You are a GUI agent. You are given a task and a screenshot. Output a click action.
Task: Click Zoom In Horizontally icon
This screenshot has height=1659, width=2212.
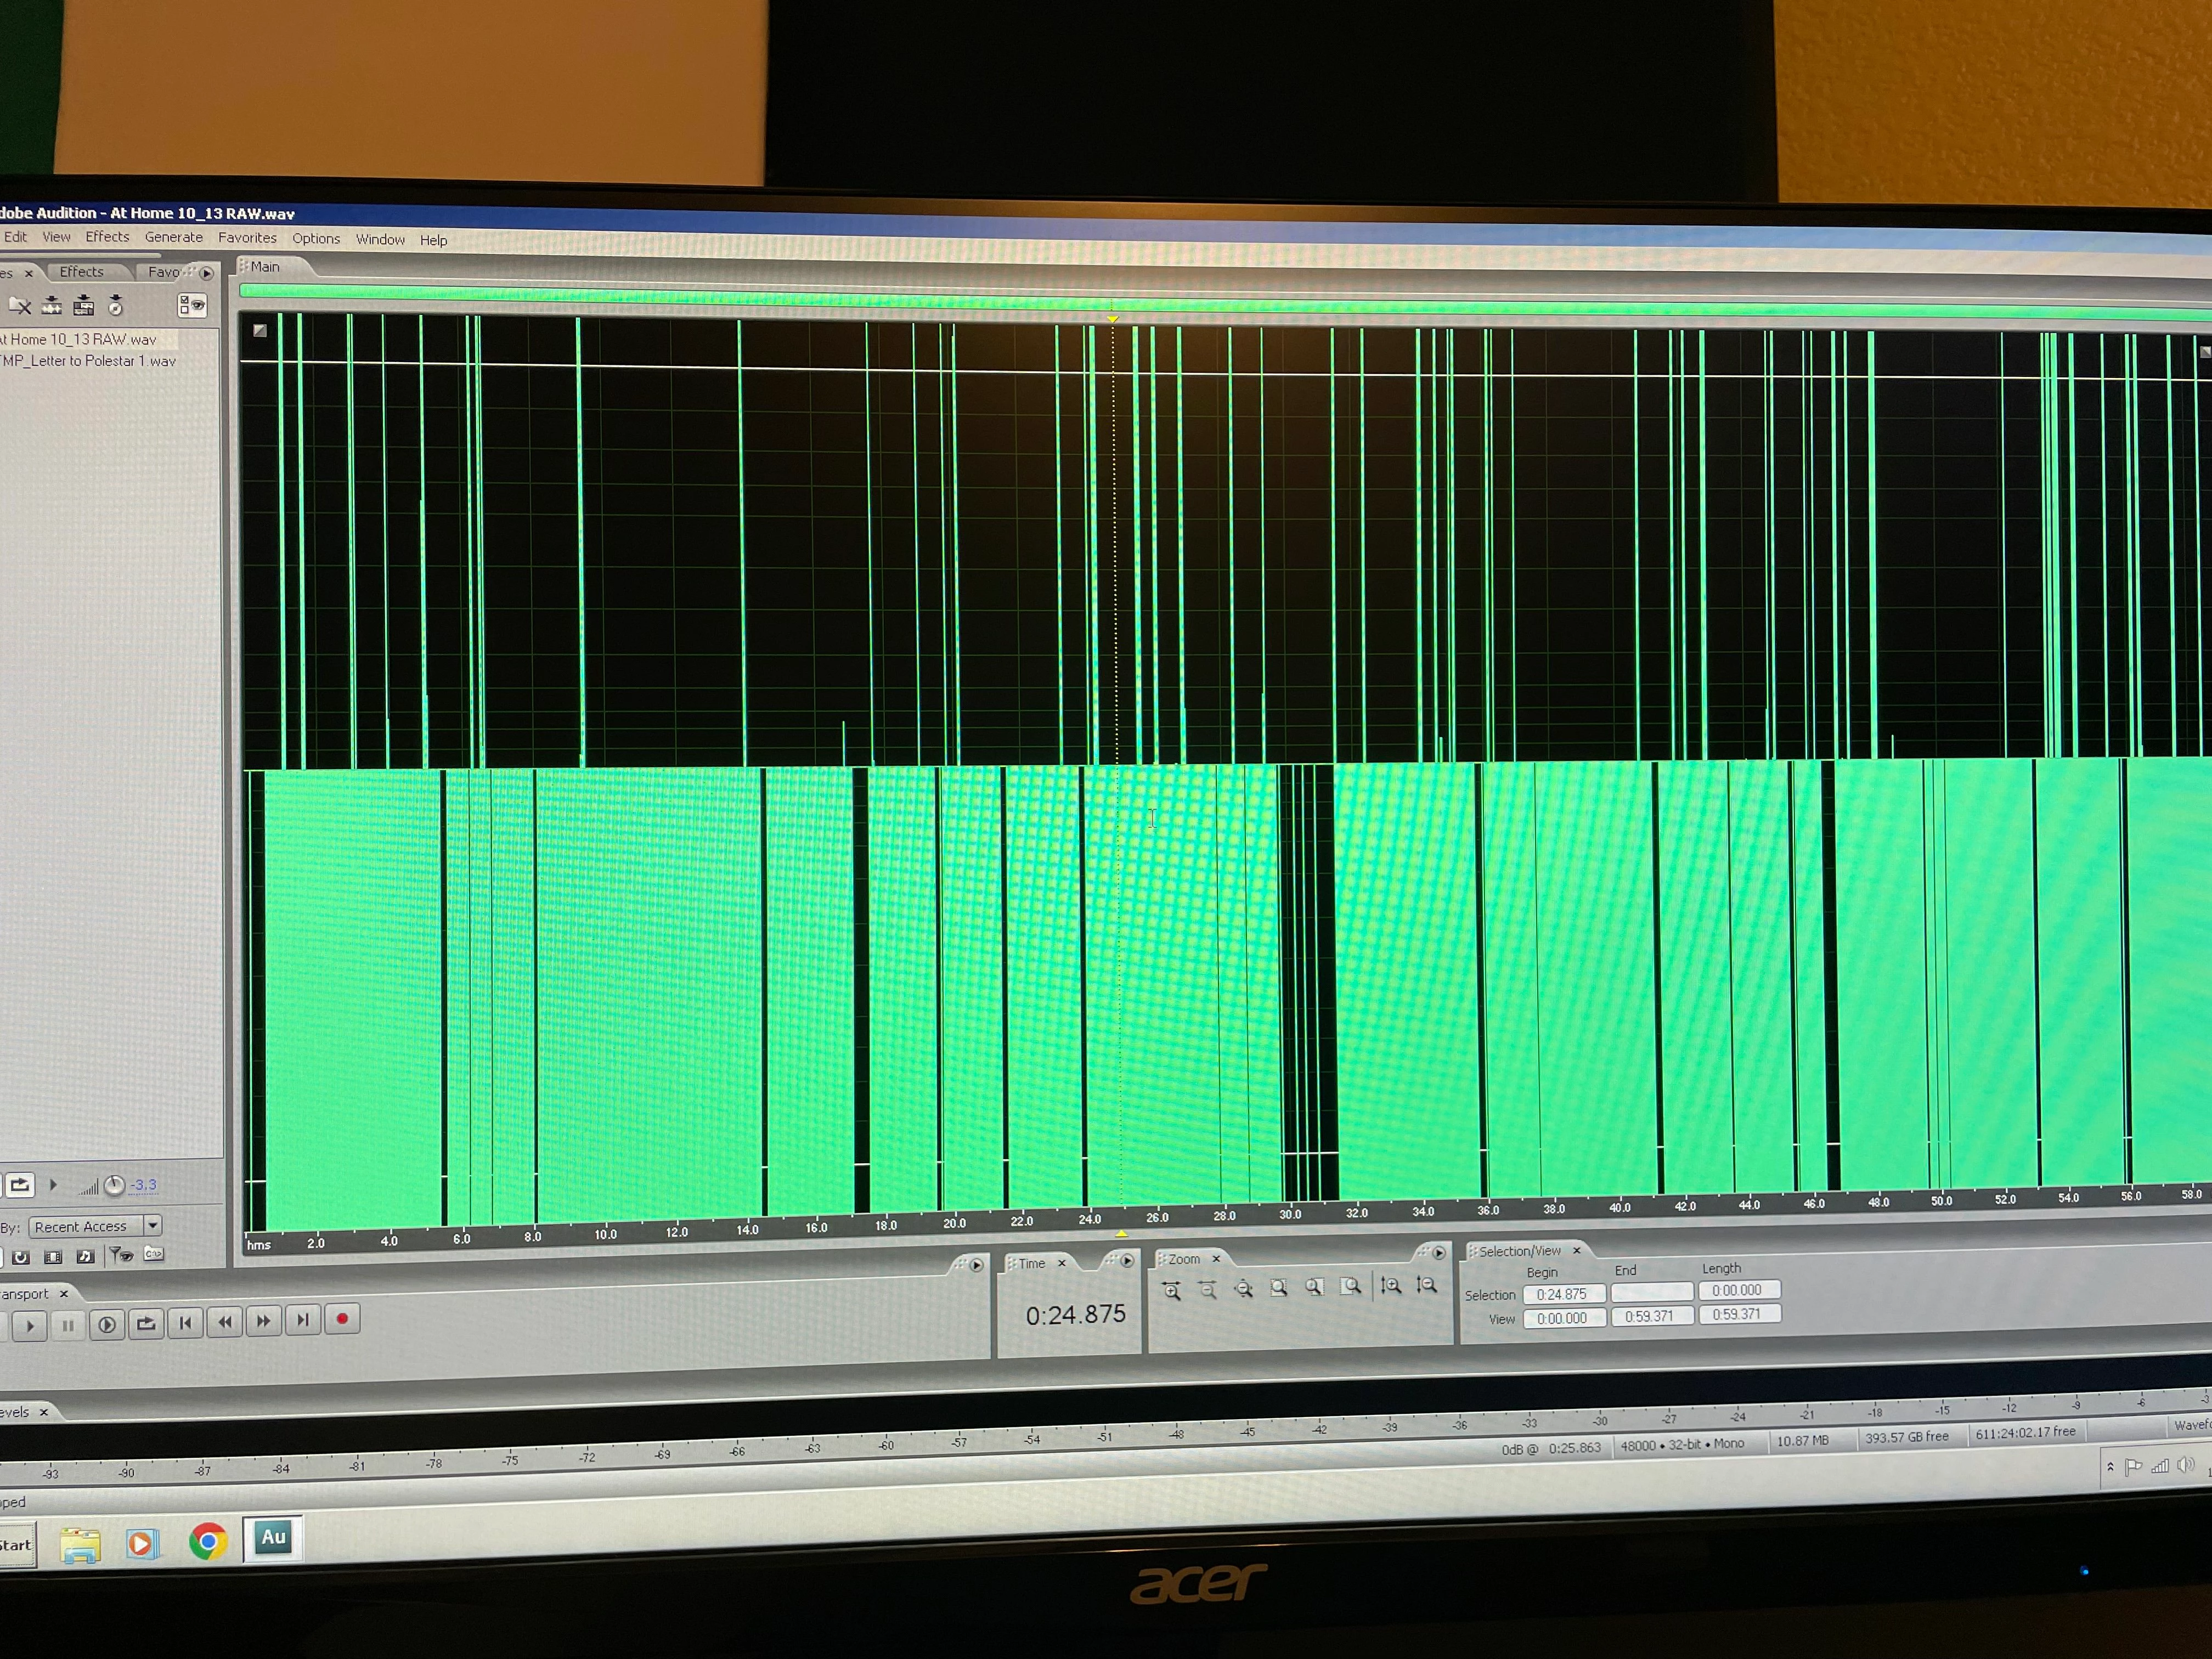1172,1291
